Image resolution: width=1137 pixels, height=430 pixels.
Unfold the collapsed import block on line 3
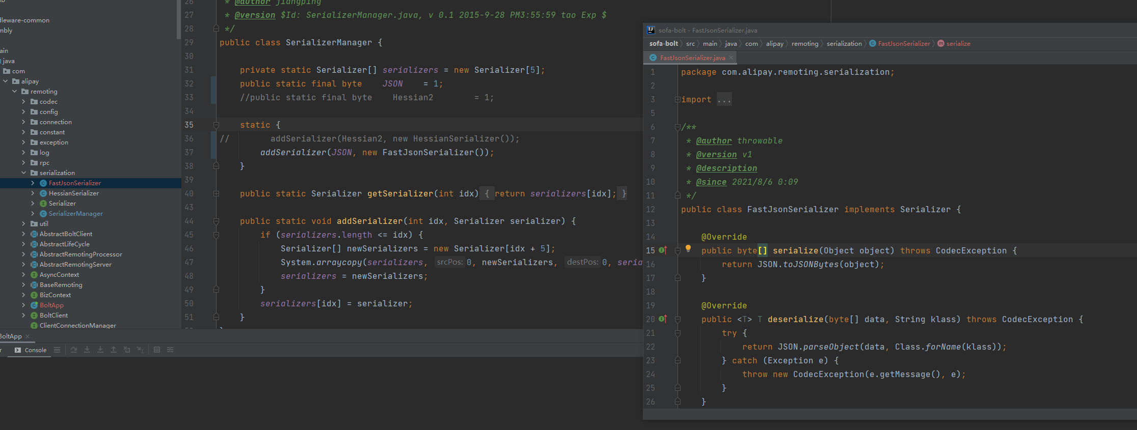(678, 100)
